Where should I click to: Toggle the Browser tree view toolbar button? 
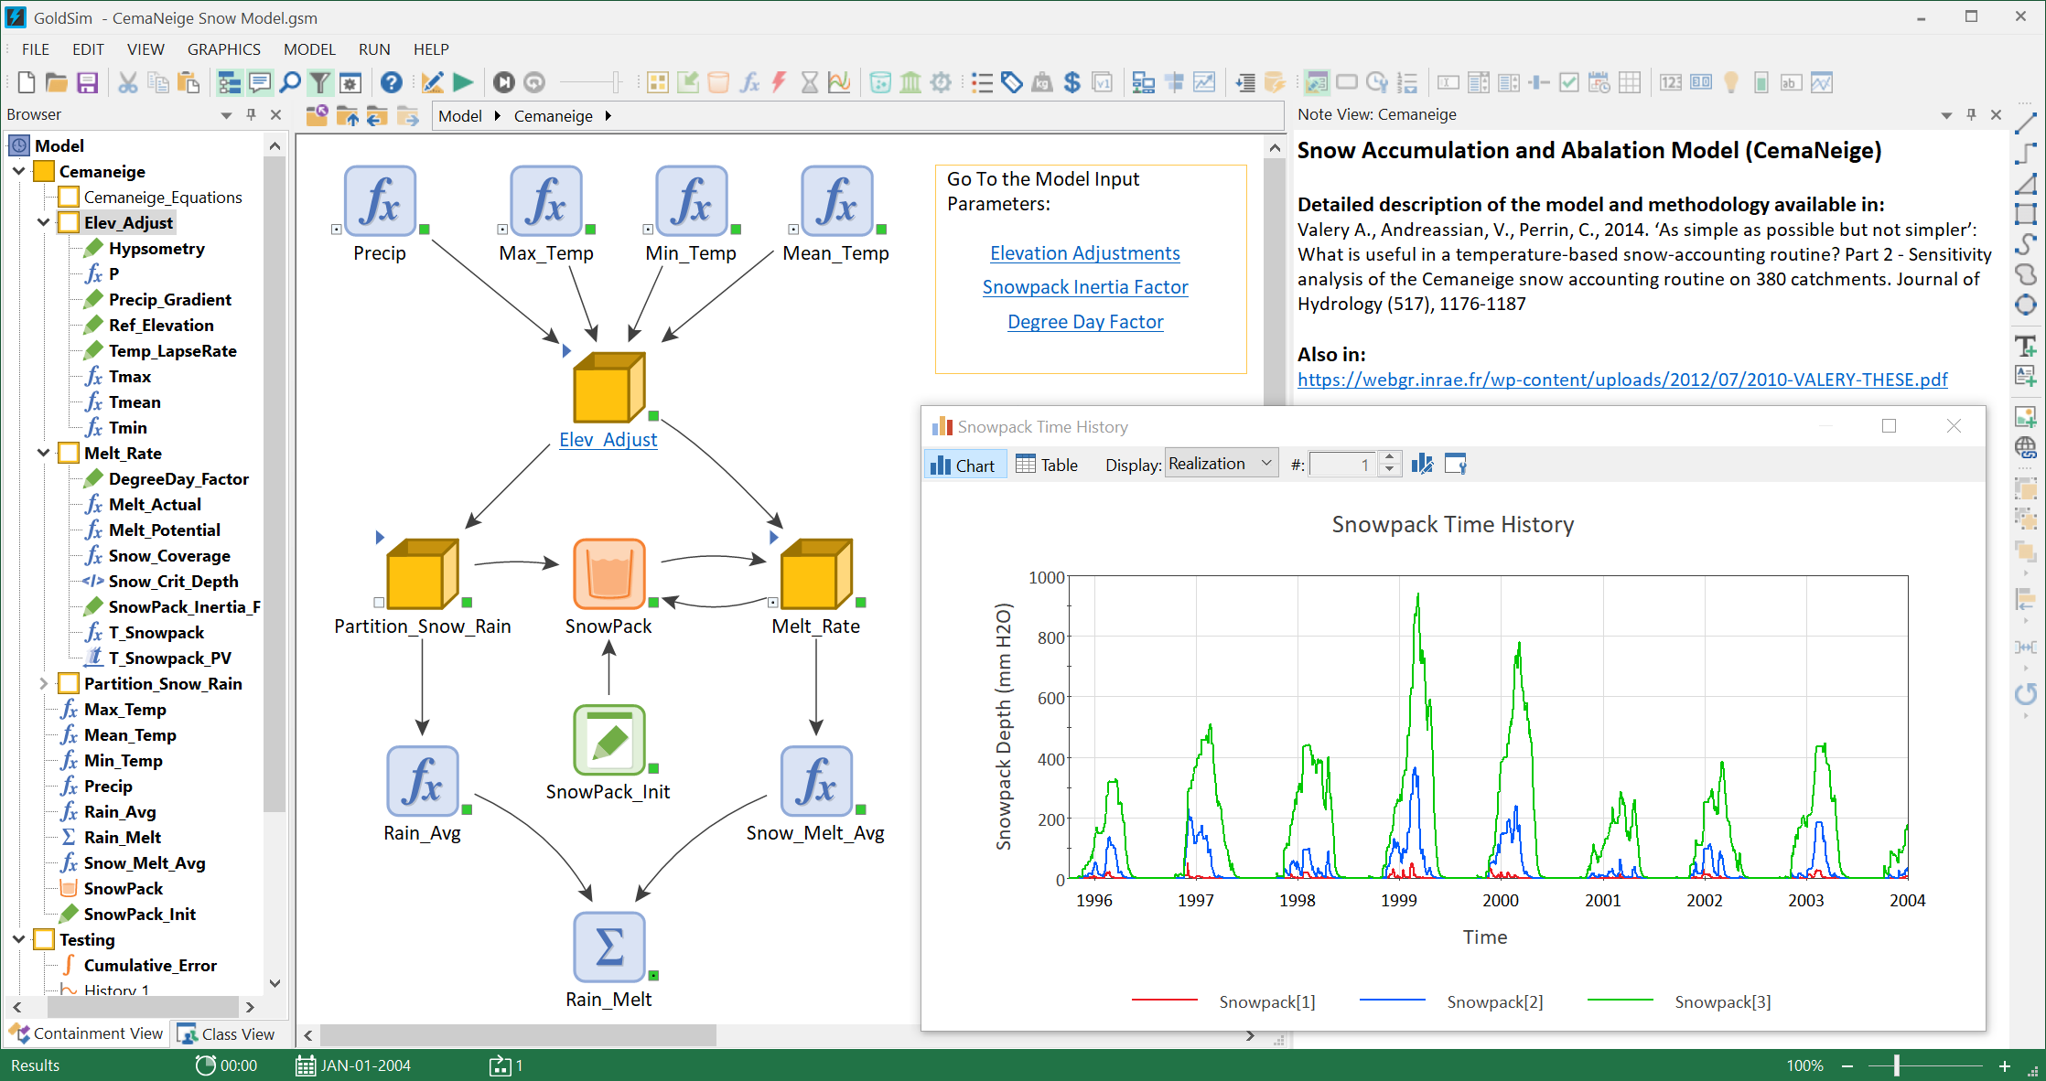click(x=229, y=83)
